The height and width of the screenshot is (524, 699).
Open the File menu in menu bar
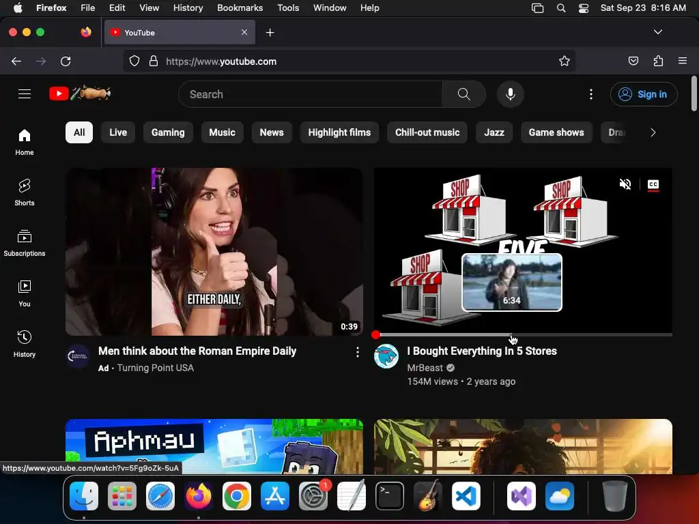[87, 8]
